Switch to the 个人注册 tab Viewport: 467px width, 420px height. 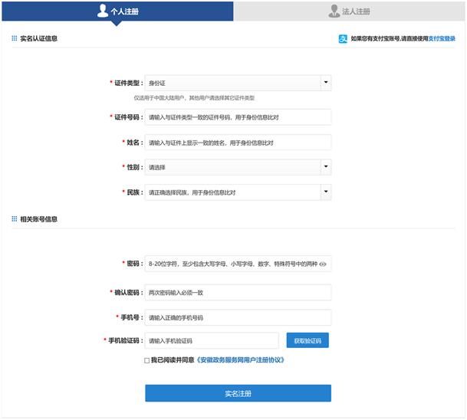pyautogui.click(x=117, y=11)
